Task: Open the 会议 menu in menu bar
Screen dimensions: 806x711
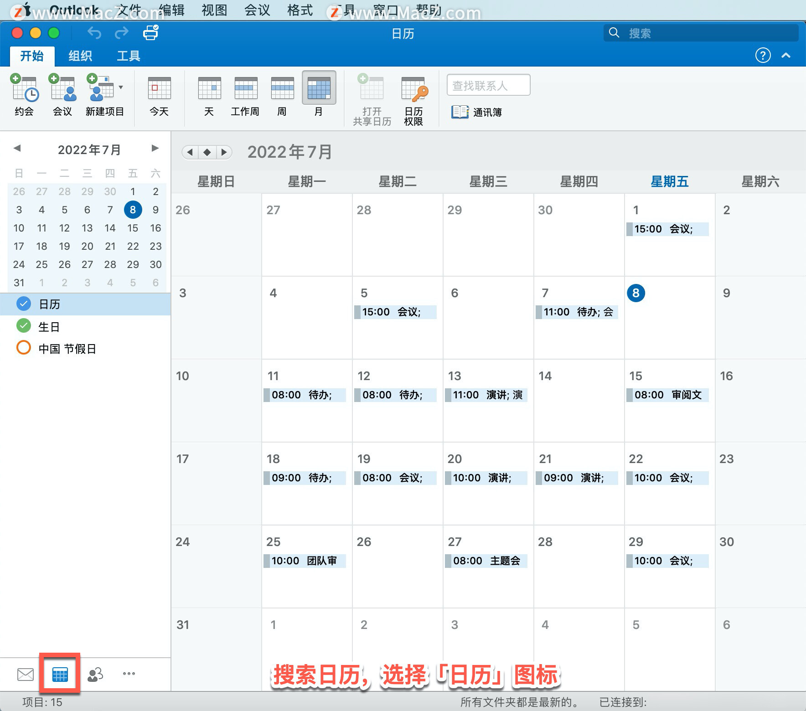Action: (x=257, y=10)
